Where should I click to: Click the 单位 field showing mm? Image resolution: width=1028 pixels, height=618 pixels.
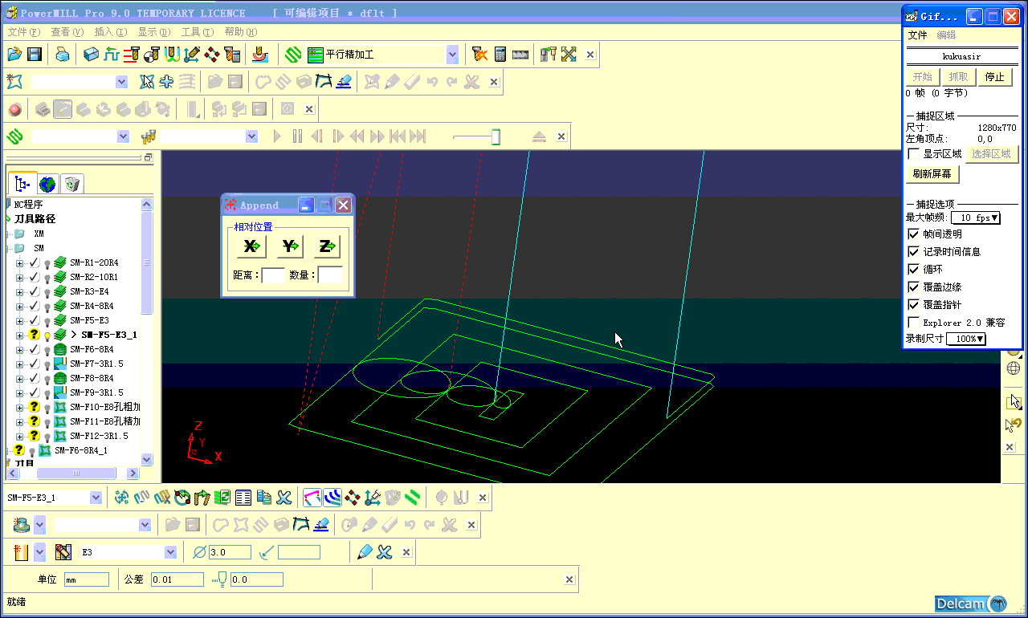pos(86,579)
